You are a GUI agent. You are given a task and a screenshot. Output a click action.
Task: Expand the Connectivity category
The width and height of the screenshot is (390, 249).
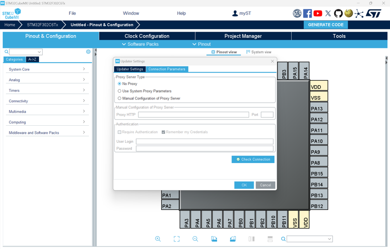pos(47,101)
